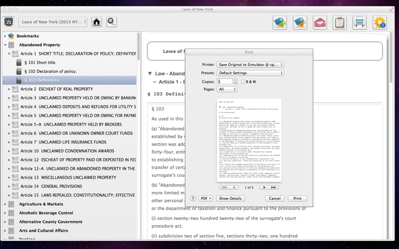The width and height of the screenshot is (399, 249).
Task: Select Article 7 Unclaimed Life Insurance Funds
Action: pos(63,142)
